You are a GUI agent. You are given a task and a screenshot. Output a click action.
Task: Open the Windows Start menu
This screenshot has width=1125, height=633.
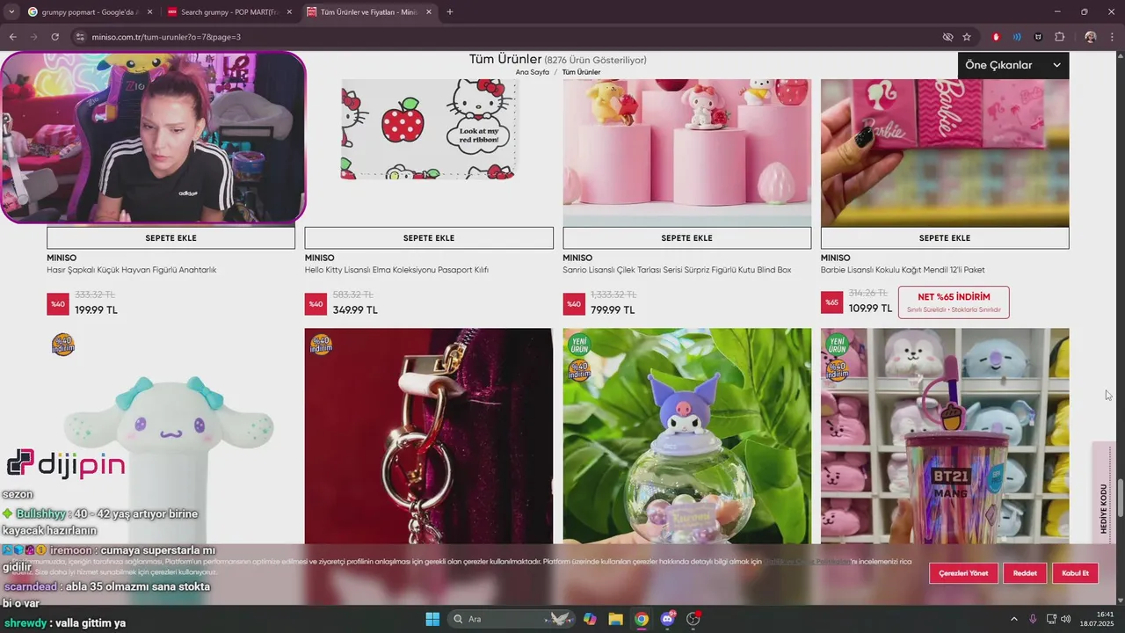[x=432, y=619]
